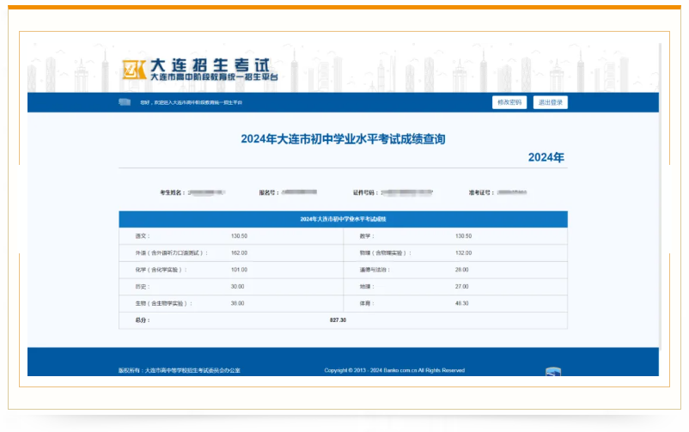The width and height of the screenshot is (689, 432).
Task: Click the footer copyright text with Banko.com.cn
Action: coord(394,370)
